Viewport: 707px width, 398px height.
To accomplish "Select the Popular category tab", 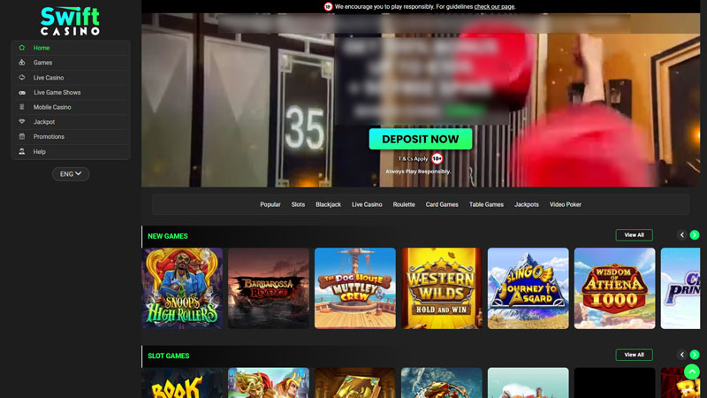I will (270, 204).
